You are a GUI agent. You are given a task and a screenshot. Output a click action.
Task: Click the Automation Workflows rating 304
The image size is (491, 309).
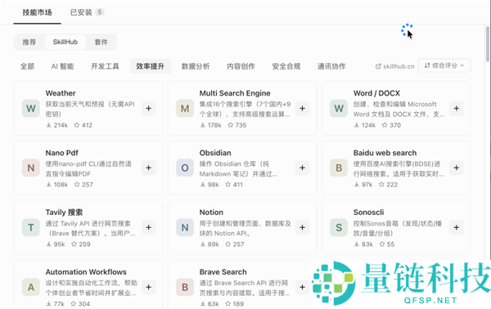click(80, 303)
